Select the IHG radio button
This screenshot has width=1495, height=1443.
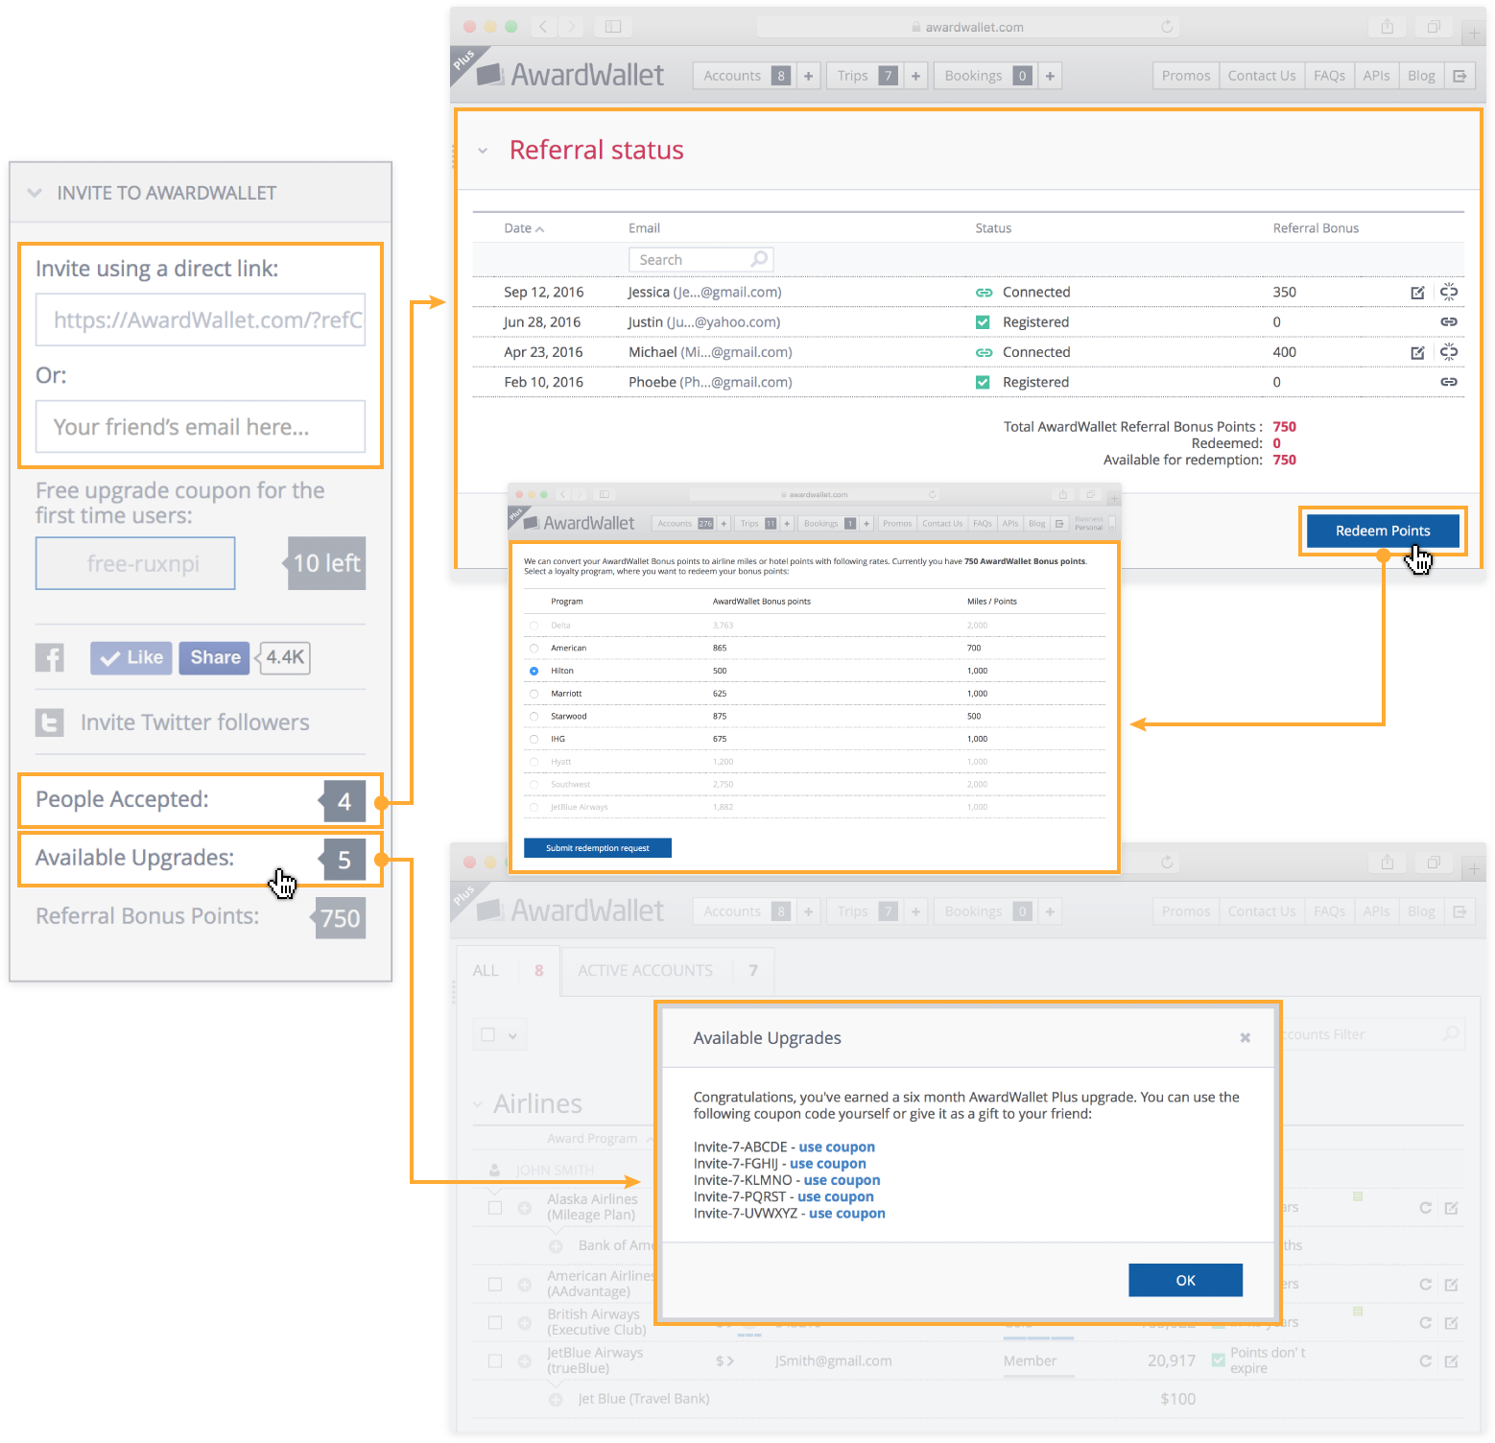pyautogui.click(x=534, y=740)
